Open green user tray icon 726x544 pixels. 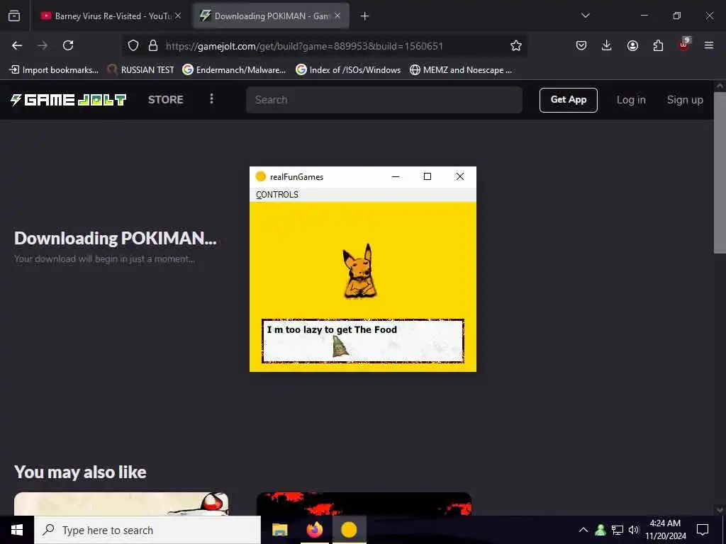[x=601, y=530]
